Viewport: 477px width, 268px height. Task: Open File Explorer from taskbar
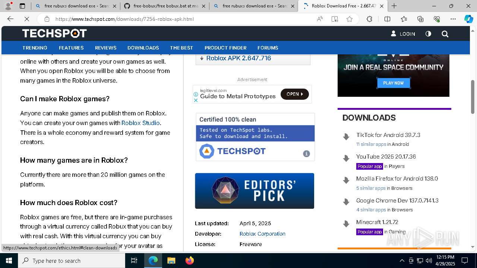coord(171,261)
